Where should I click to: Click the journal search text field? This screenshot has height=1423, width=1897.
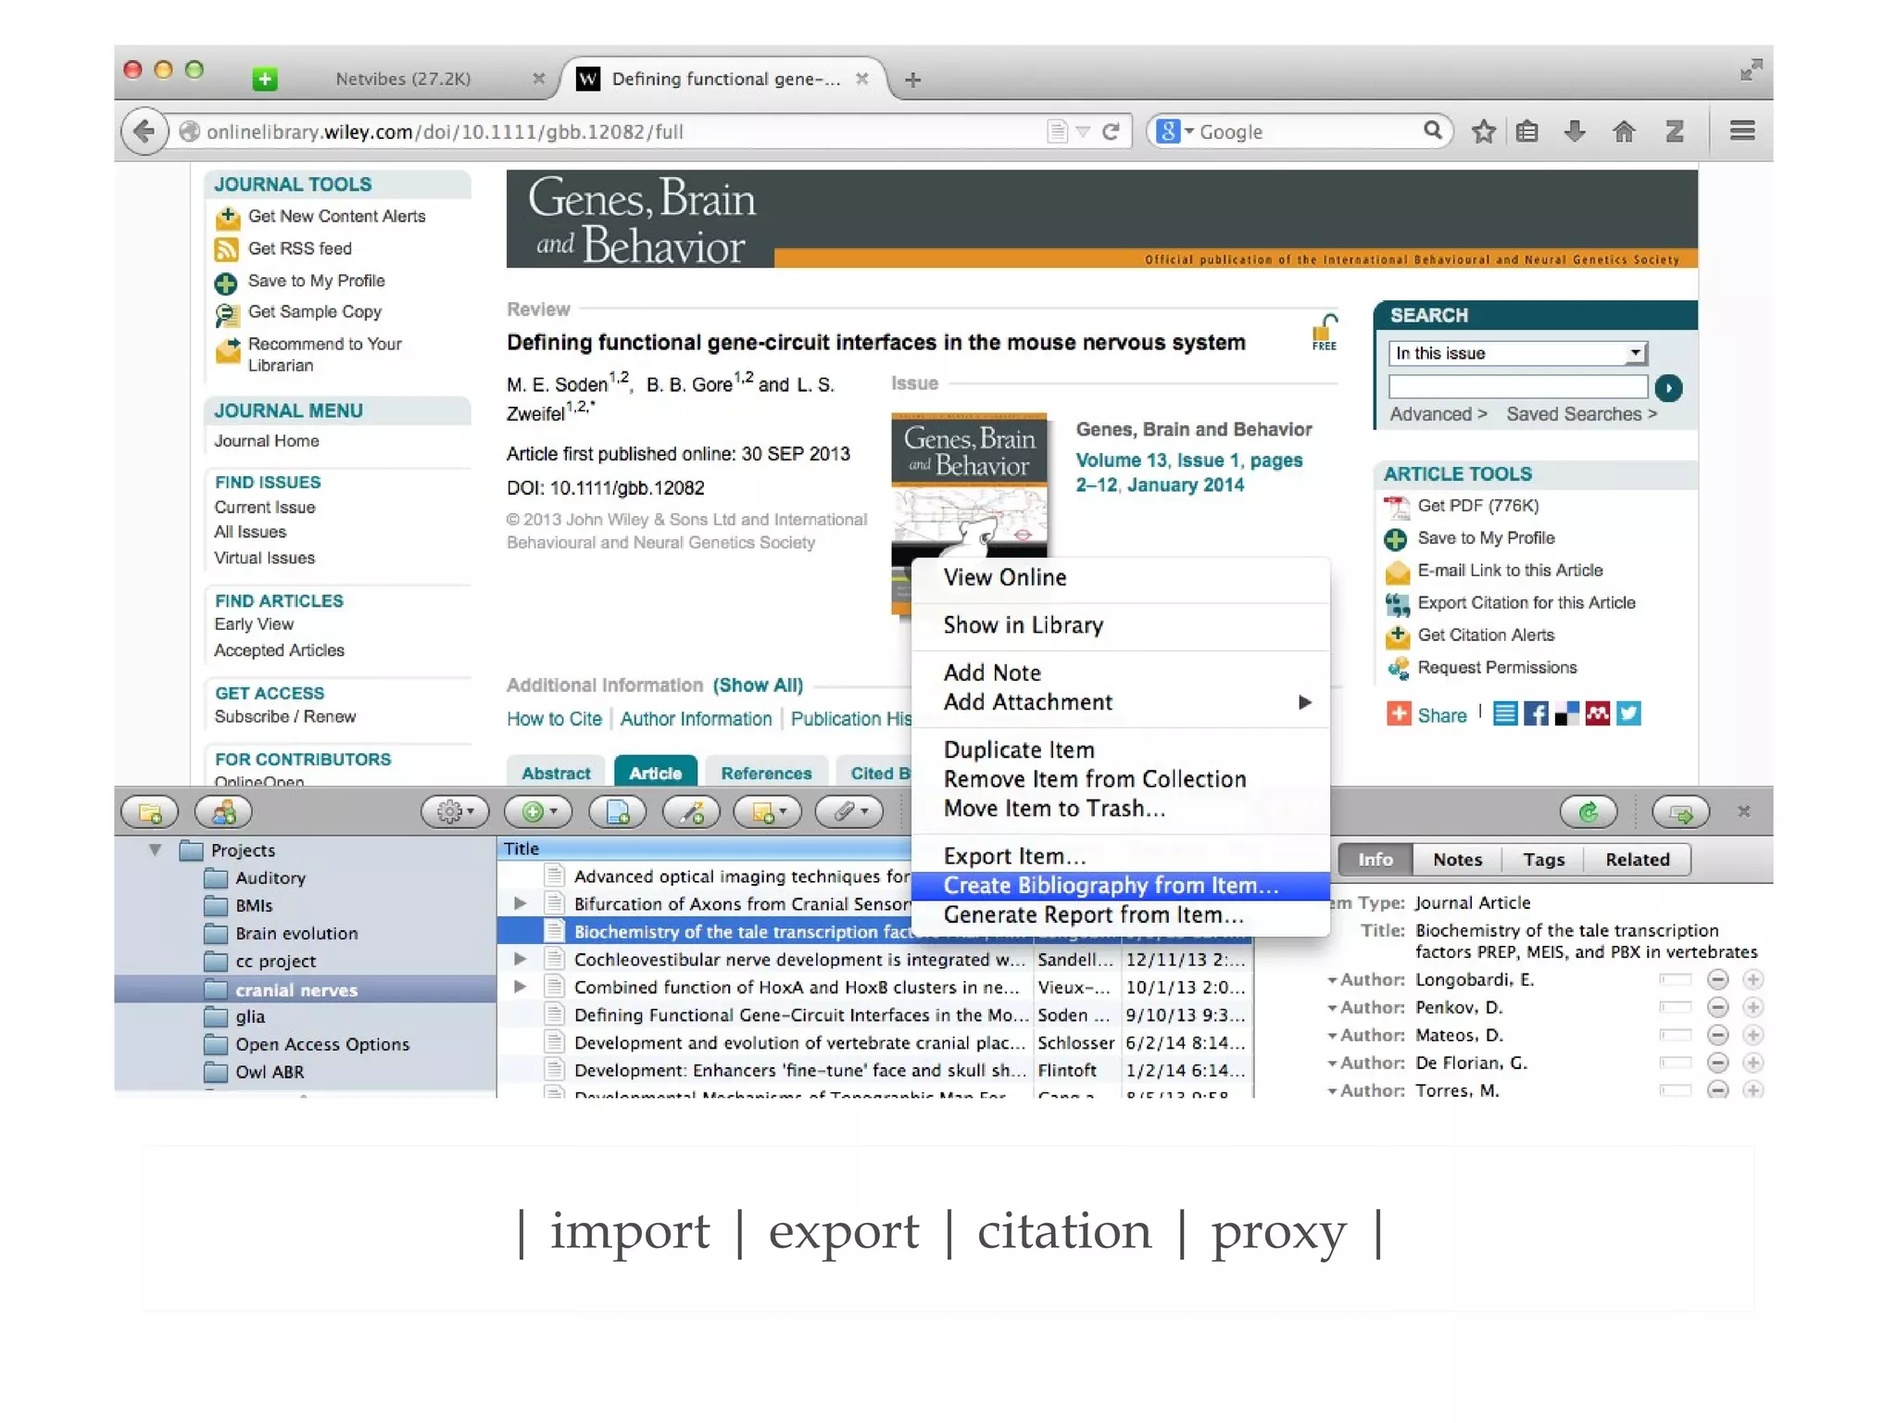[x=1517, y=387]
